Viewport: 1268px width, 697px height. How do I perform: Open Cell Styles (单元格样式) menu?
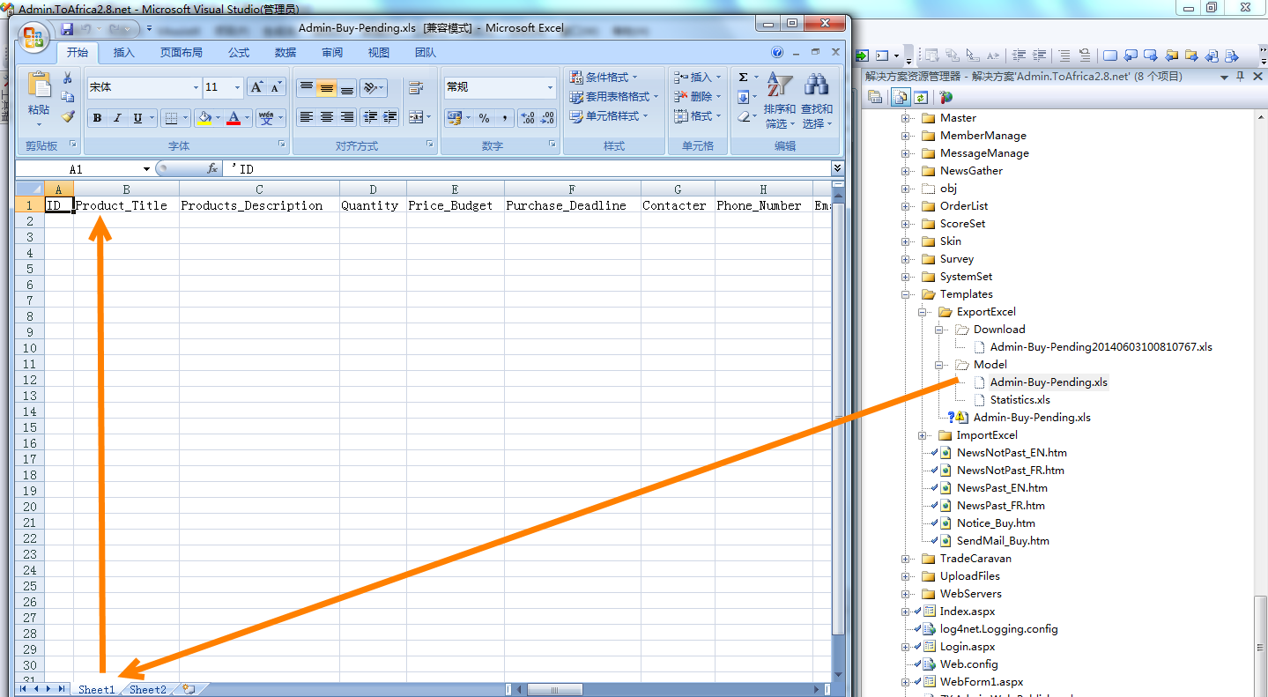pos(609,116)
